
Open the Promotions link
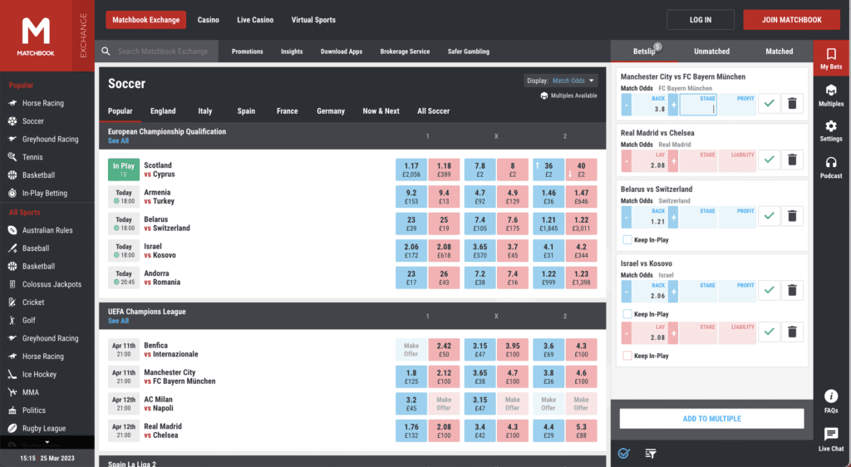click(x=247, y=52)
